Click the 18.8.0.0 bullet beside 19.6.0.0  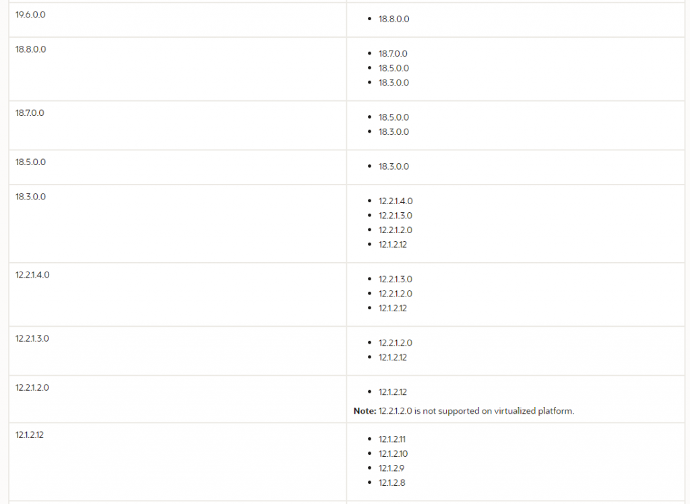point(394,19)
